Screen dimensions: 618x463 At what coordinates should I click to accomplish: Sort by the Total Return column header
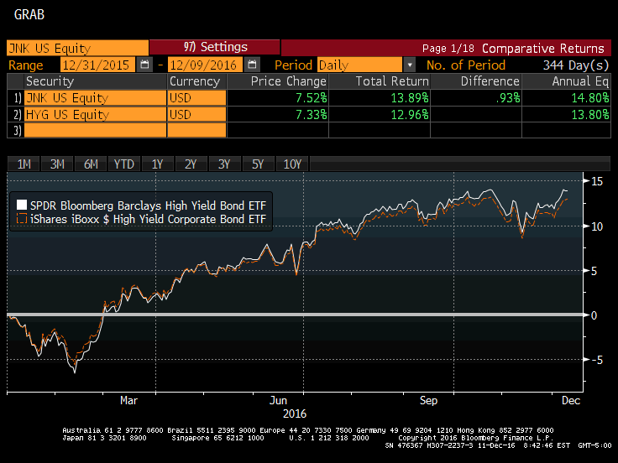380,81
